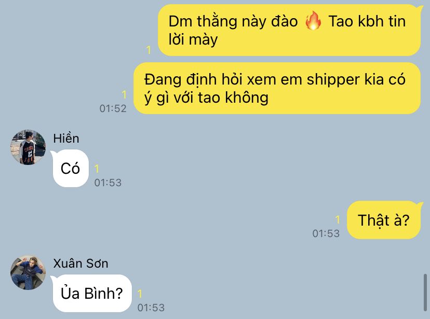Tap the sender name Xuân Sơn
430x319 pixels.
click(80, 263)
